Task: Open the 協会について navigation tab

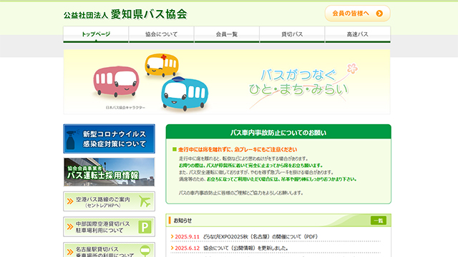Action: (x=161, y=34)
